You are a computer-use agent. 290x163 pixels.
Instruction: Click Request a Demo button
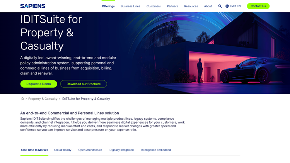(39, 84)
